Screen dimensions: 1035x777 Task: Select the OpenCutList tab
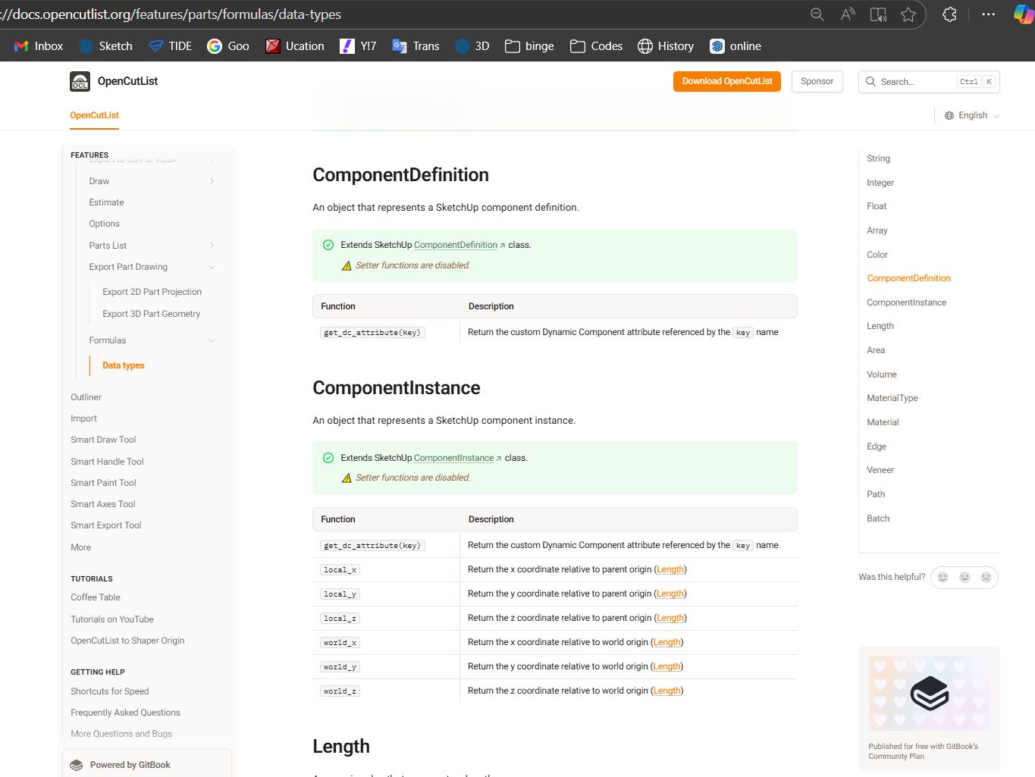94,115
